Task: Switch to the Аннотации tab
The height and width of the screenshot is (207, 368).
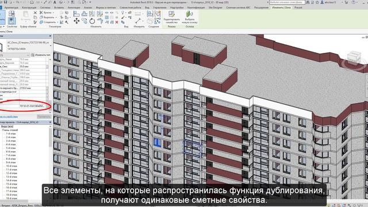Action: [x=74, y=7]
